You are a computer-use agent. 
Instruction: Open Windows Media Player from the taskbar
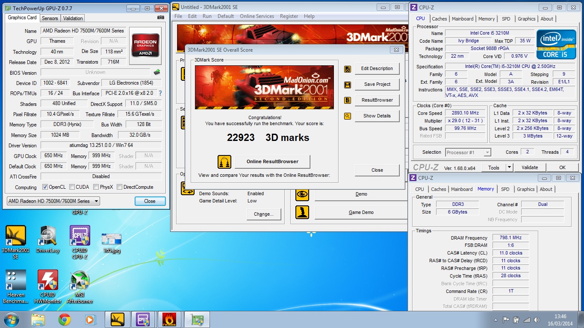point(90,319)
